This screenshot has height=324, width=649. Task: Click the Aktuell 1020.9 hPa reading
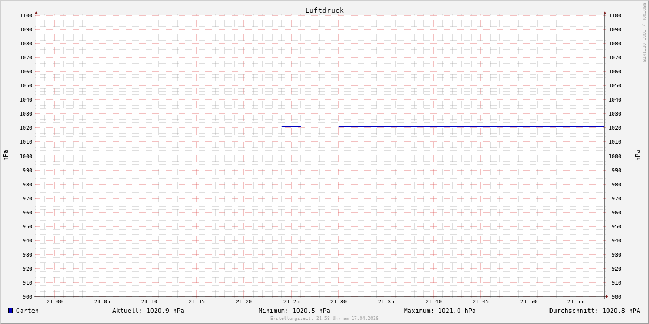click(148, 310)
